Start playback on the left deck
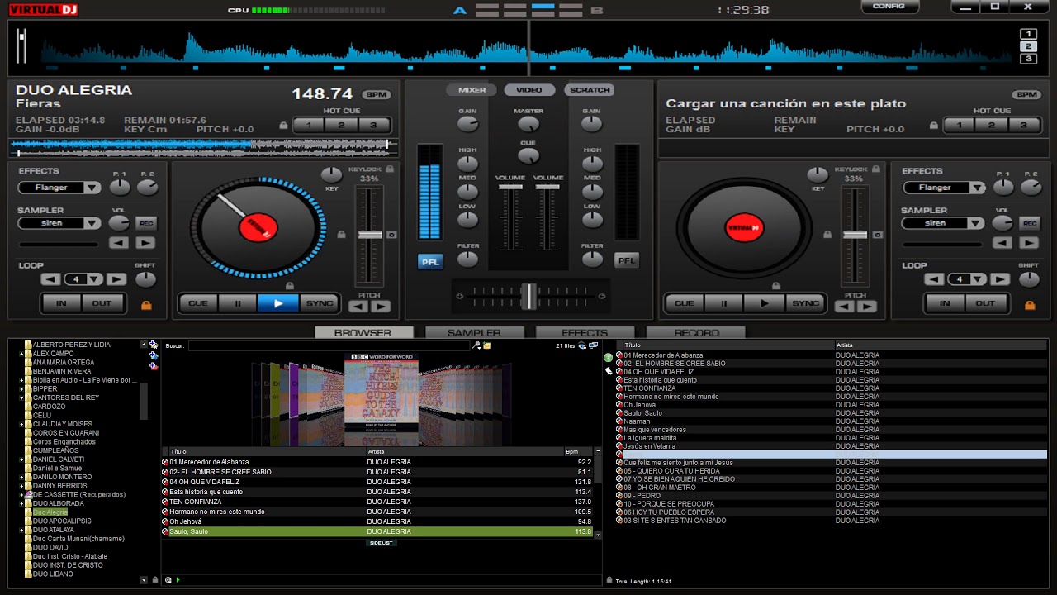The image size is (1057, 595). [x=278, y=303]
